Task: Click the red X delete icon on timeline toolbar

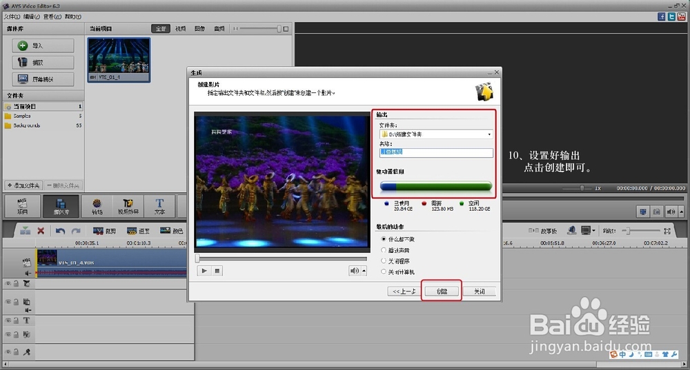Action: coord(41,231)
